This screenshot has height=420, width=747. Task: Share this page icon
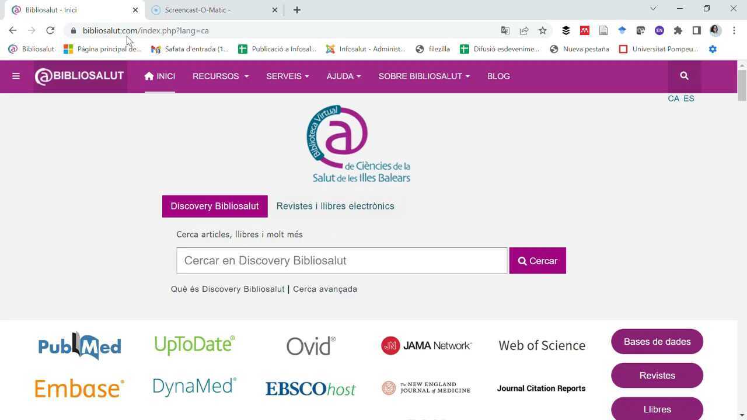(x=524, y=30)
